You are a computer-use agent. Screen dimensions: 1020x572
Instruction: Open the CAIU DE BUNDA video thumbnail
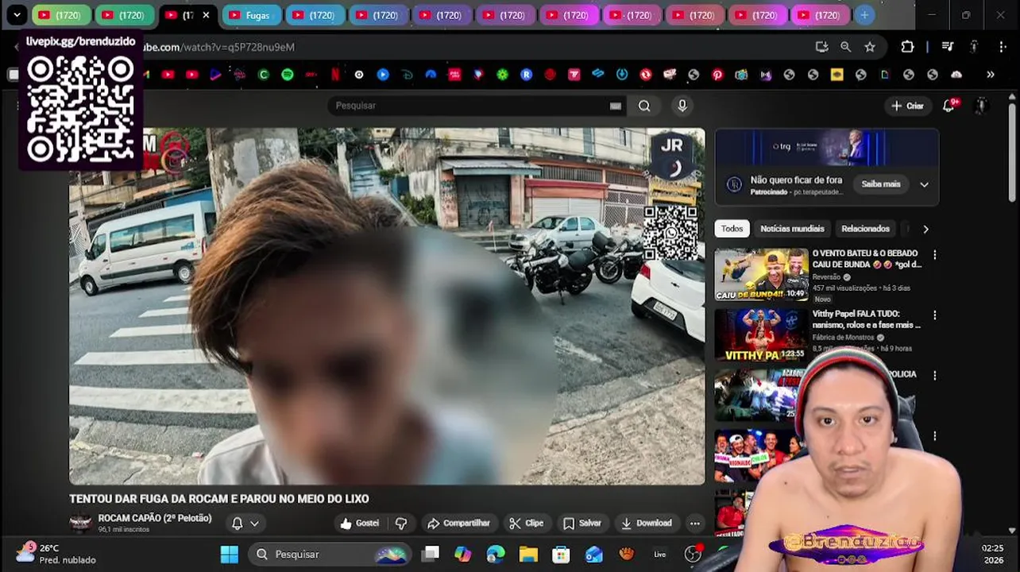[761, 275]
